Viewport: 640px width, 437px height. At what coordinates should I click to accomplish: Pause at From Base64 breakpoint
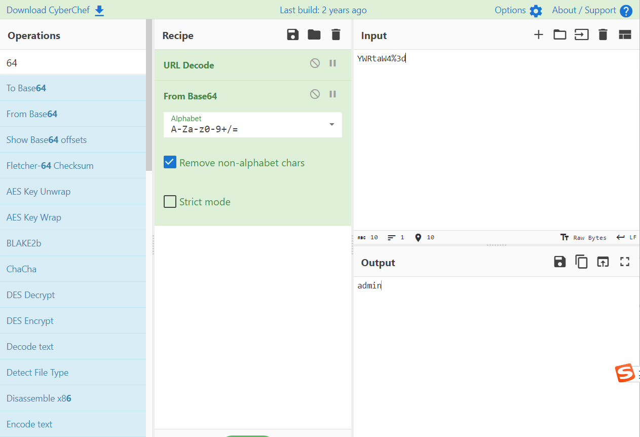[x=333, y=94]
